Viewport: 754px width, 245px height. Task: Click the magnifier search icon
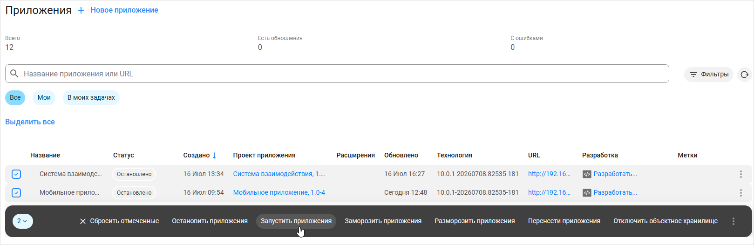coord(14,74)
